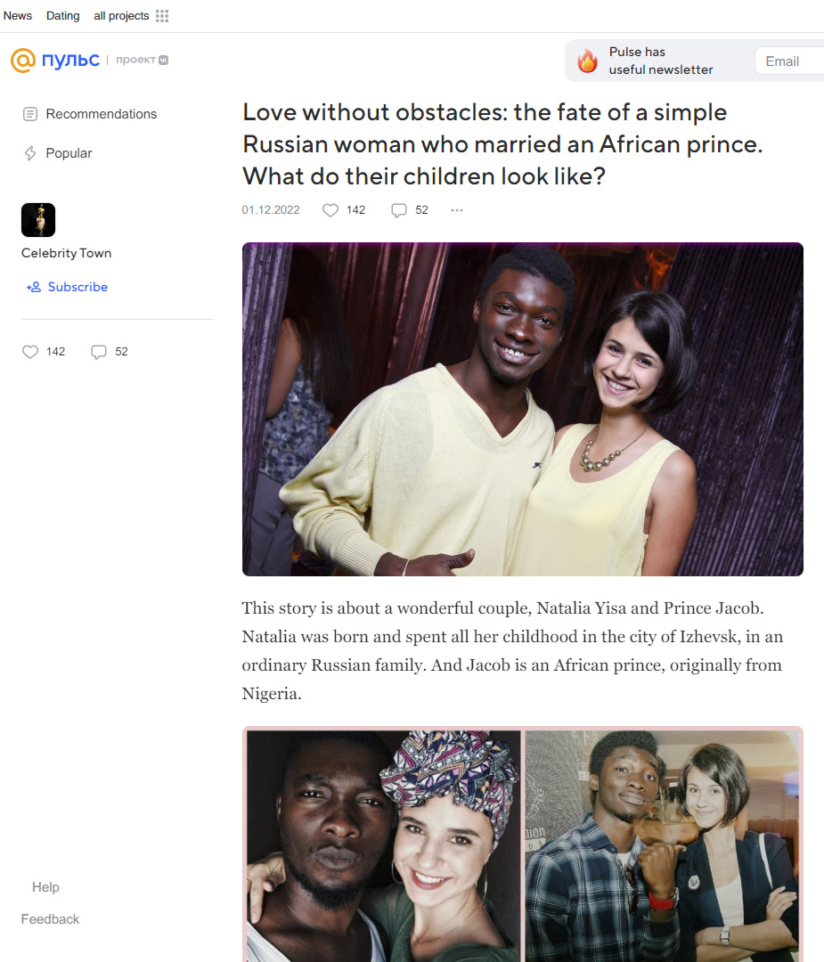824x962 pixels.
Task: Open the Help link
Action: [x=45, y=887]
